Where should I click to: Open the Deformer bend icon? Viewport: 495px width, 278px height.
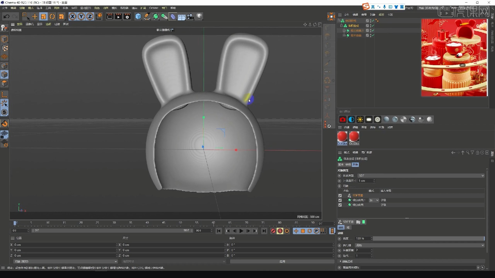pos(173,17)
